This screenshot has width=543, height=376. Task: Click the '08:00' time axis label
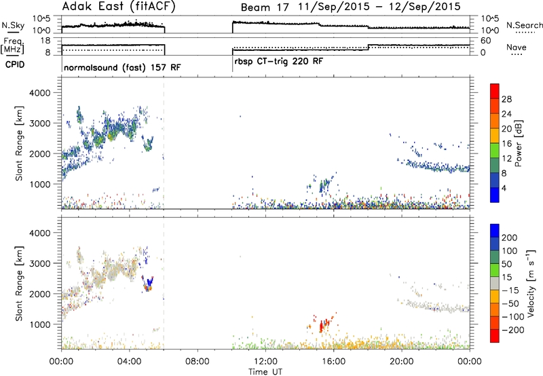(x=198, y=362)
